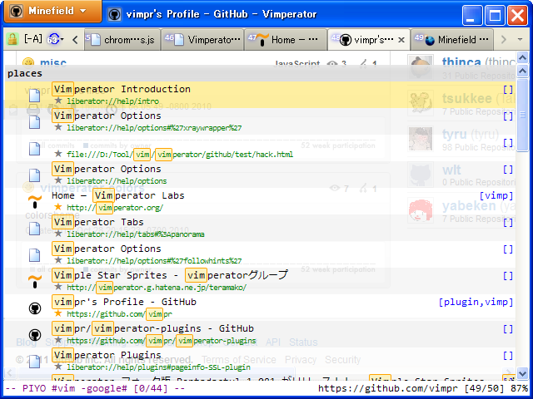Click the [49/50] tab counter in status bar
The width and height of the screenshot is (533, 399).
pyautogui.click(x=483, y=388)
